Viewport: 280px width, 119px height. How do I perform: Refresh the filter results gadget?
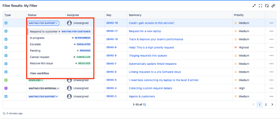click(x=267, y=6)
